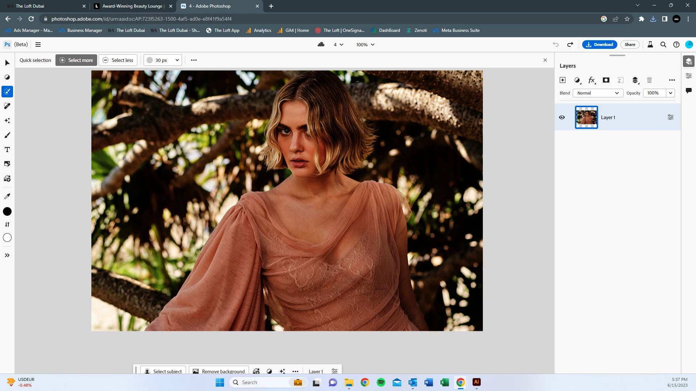This screenshot has height=391, width=696.
Task: Open the Blend mode Normal dropdown
Action: coord(597,93)
